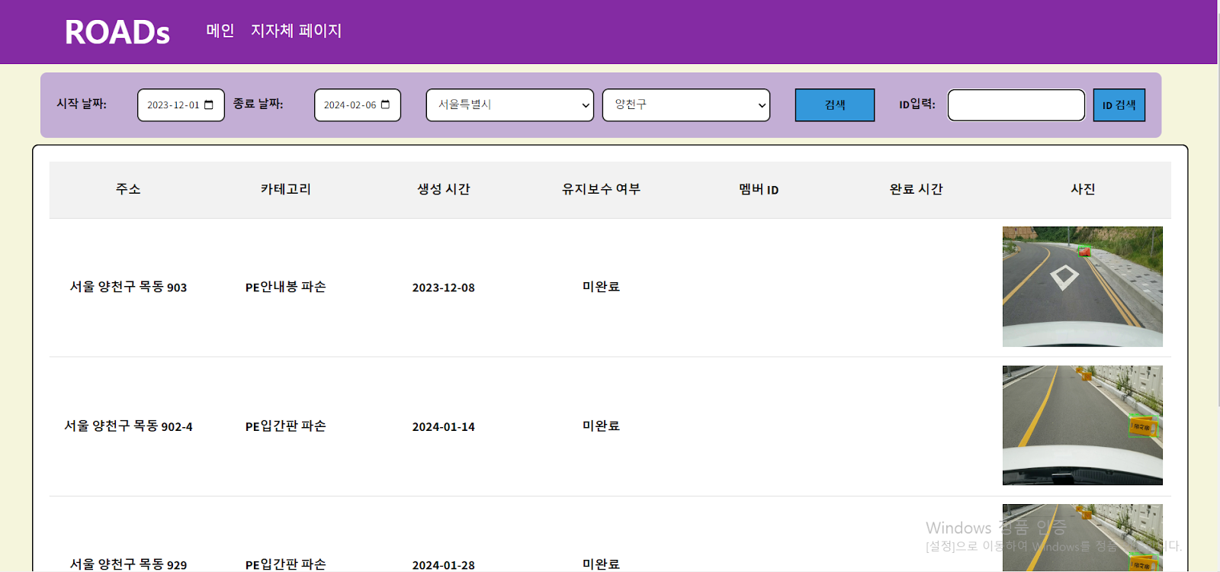Select the 유지보수 여부 column header
The height and width of the screenshot is (572, 1220).
(602, 189)
